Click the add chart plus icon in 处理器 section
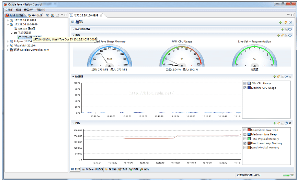This screenshot has width=297, height=181. coord(275,76)
